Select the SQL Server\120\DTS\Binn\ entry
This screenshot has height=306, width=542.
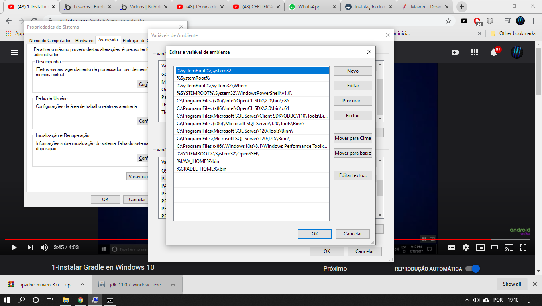pos(251,139)
